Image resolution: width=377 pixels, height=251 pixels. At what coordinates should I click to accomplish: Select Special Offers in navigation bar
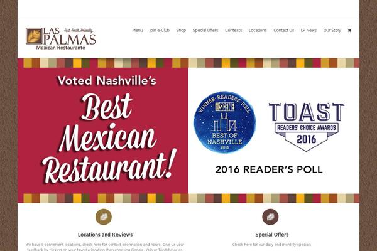pyautogui.click(x=205, y=31)
